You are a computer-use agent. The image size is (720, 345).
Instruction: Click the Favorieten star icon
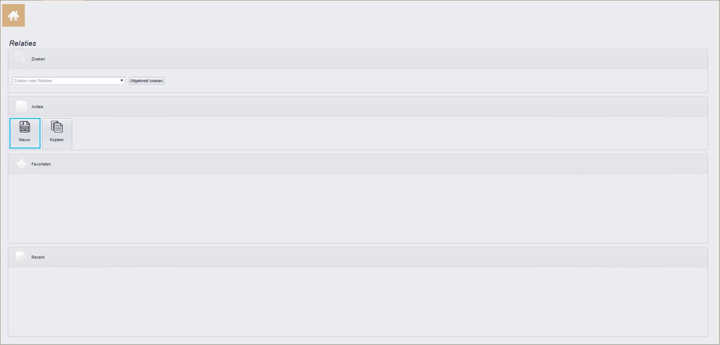[21, 164]
